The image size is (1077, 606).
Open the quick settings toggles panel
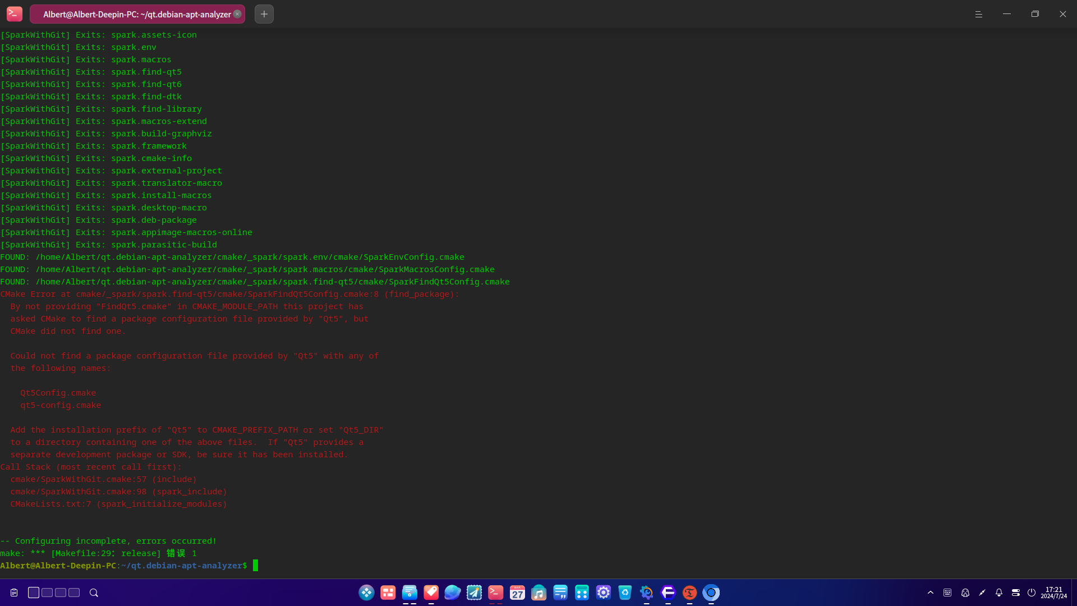pyautogui.click(x=1016, y=593)
